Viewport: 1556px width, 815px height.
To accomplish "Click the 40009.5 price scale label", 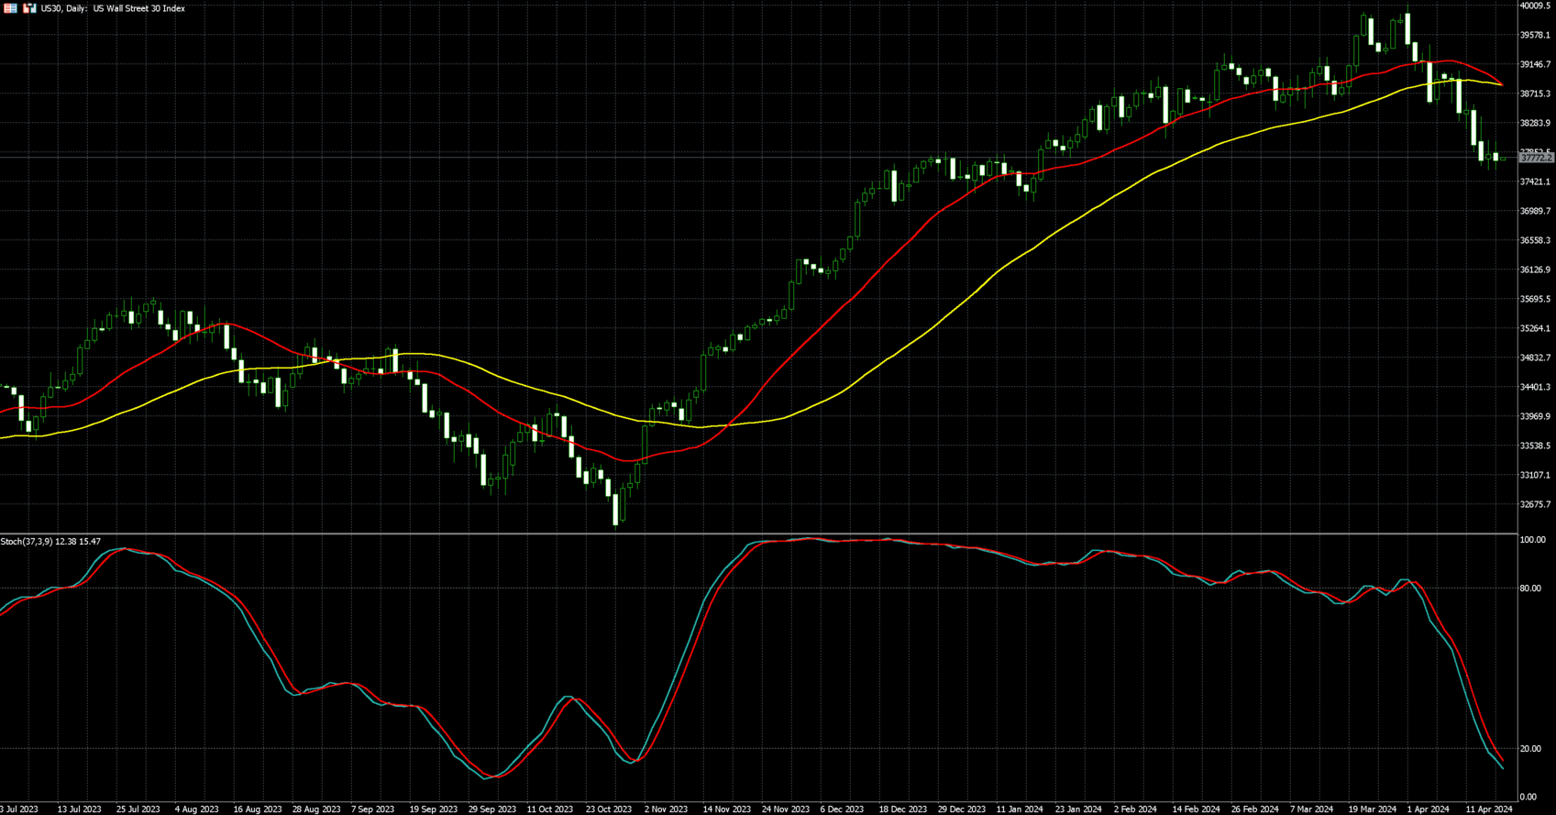I will tap(1535, 6).
